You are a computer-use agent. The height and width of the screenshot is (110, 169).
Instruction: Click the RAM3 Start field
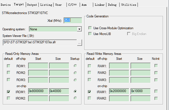[x=119, y=80]
